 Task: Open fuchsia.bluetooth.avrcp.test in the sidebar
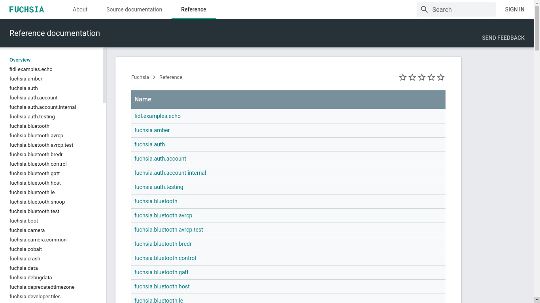[x=42, y=145]
